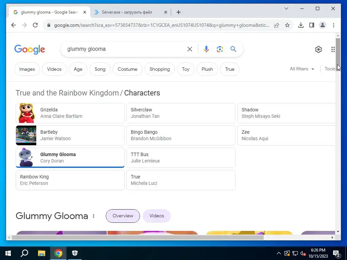The image size is (347, 260).
Task: Open taskbar search
Action: point(24,253)
